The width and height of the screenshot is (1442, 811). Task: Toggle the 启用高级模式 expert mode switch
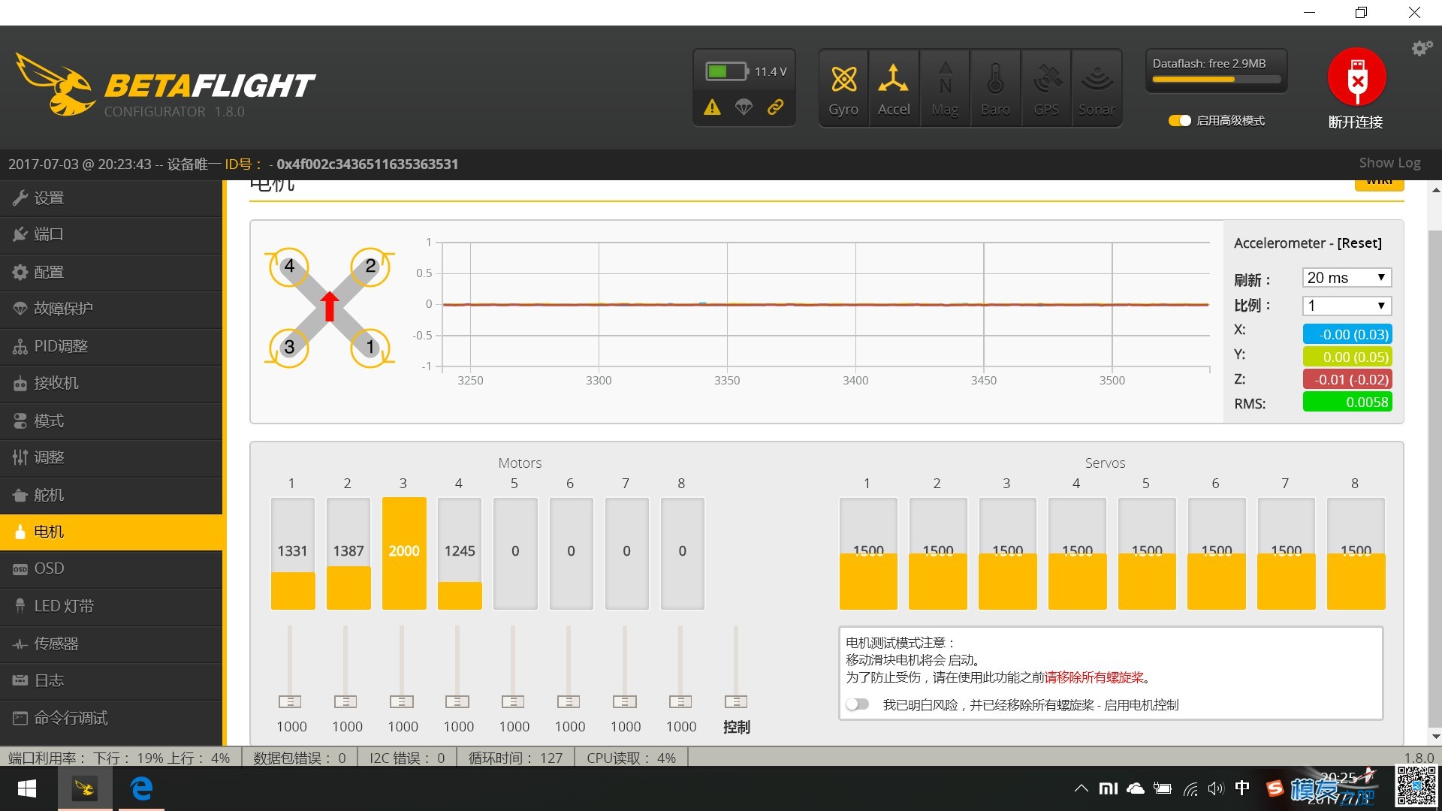click(x=1179, y=120)
